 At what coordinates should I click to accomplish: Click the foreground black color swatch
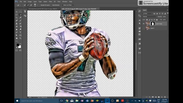18,45
